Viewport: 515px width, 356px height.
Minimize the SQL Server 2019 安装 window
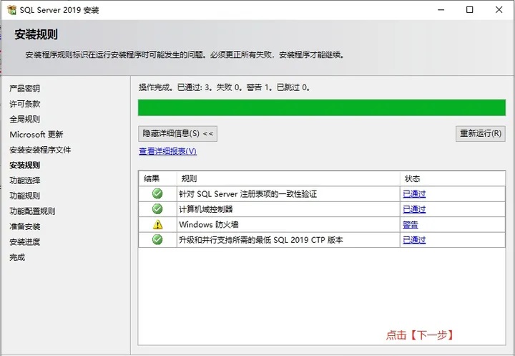[x=441, y=10]
